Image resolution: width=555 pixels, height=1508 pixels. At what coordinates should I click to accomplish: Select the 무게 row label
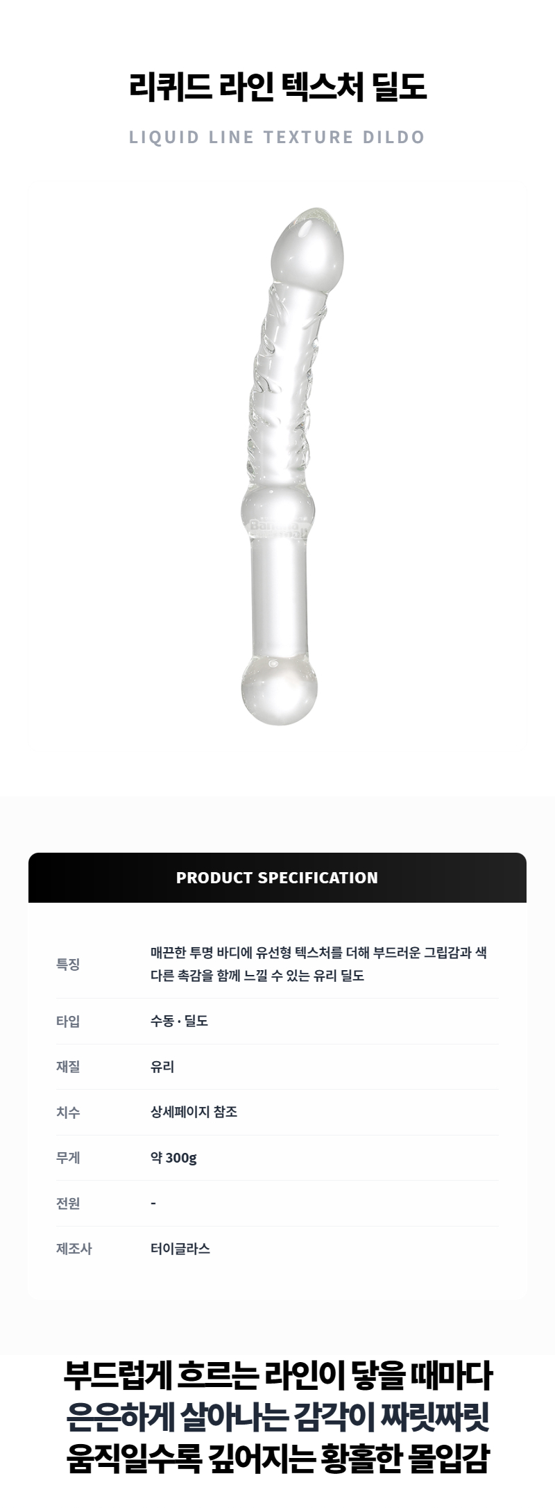pyautogui.click(x=68, y=1158)
